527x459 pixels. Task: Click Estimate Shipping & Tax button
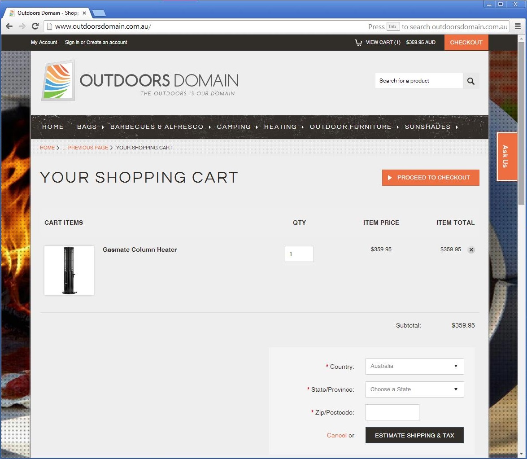414,435
